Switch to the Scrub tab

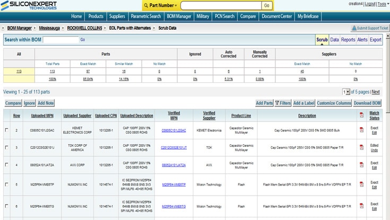pos(322,40)
